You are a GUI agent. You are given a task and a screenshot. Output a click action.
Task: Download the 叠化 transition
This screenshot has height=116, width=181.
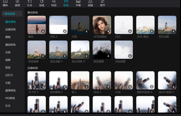pos(43,31)
